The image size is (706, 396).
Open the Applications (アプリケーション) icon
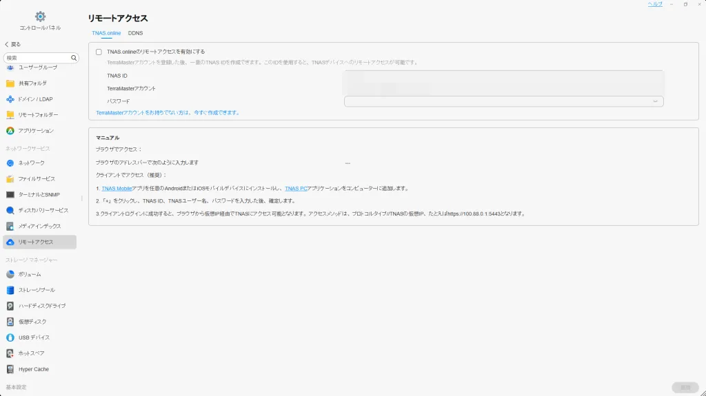(10, 131)
